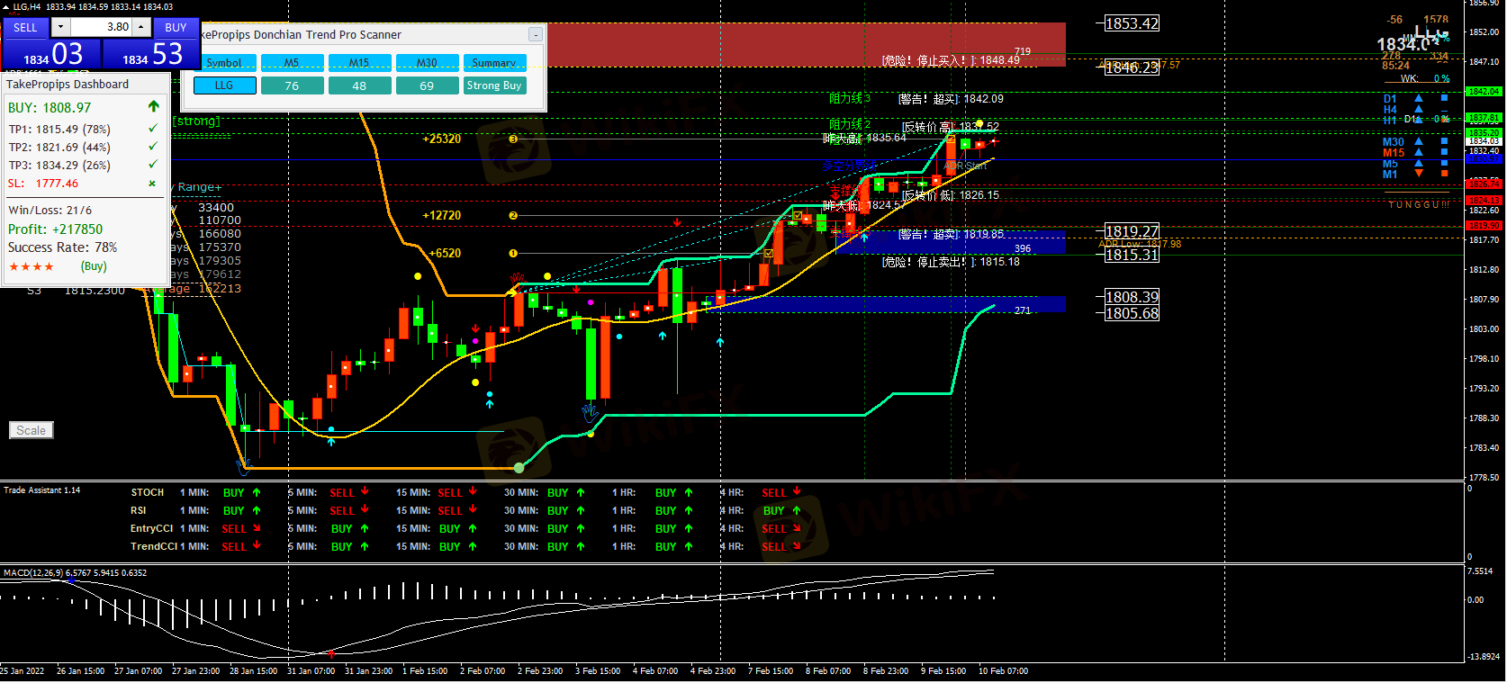This screenshot has width=1507, height=683.
Task: Increase lot size with the up arrow
Action: [x=141, y=28]
